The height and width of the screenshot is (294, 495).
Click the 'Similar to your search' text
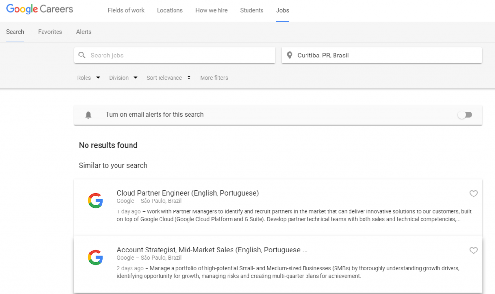pyautogui.click(x=113, y=166)
